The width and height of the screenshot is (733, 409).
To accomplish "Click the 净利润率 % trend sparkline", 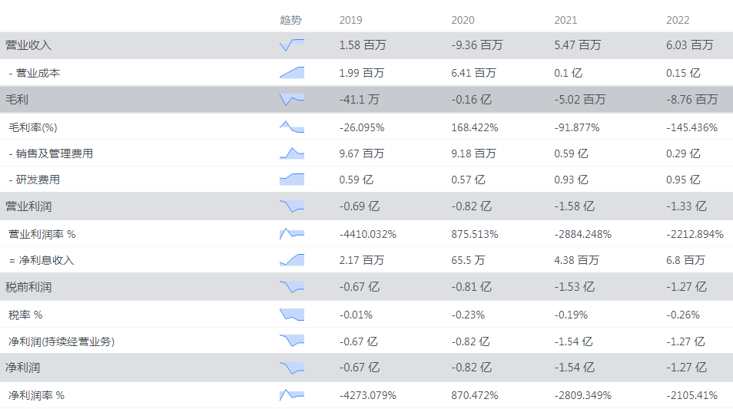I will point(292,395).
